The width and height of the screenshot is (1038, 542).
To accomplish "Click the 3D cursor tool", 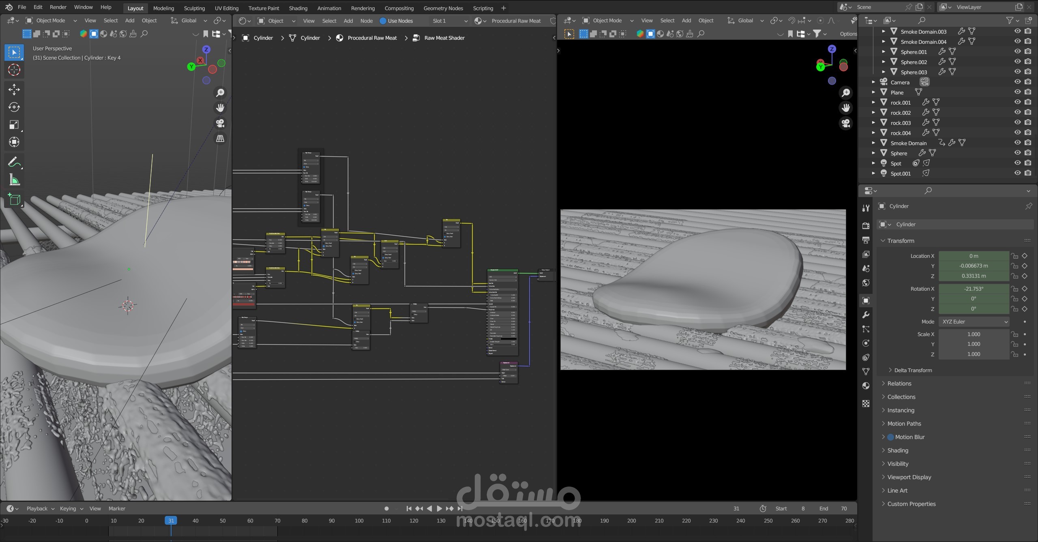I will pyautogui.click(x=14, y=70).
